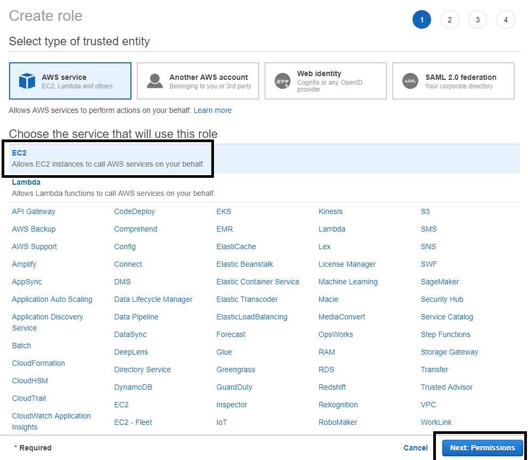Choose the Lambda service with description

pyautogui.click(x=265, y=187)
